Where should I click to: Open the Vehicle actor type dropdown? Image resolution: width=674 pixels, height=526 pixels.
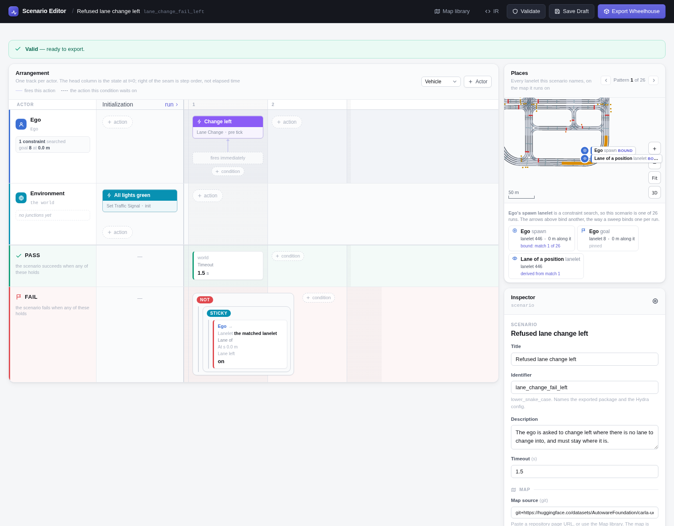tap(441, 82)
